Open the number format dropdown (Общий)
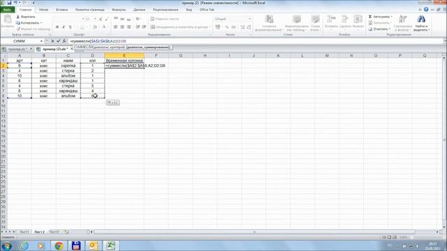 (x=249, y=19)
